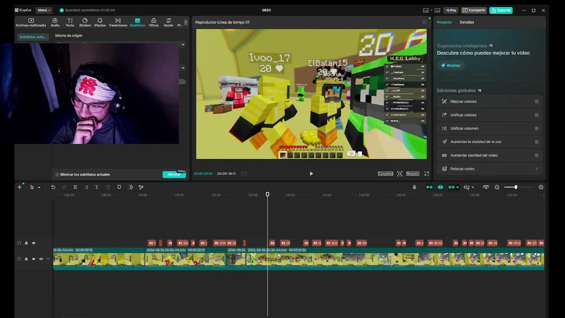
Task: Click the clip split-and-move timeline tool
Action: (130, 187)
